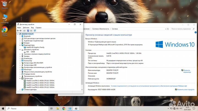This screenshot has width=198, height=111.
Task: Open the network tray icon
Action: 174,109
